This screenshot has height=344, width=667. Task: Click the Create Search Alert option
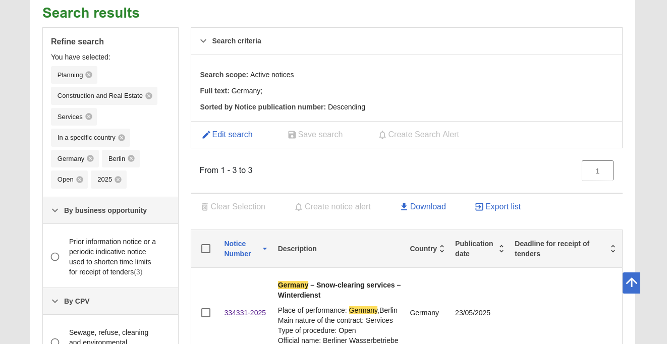[419, 135]
